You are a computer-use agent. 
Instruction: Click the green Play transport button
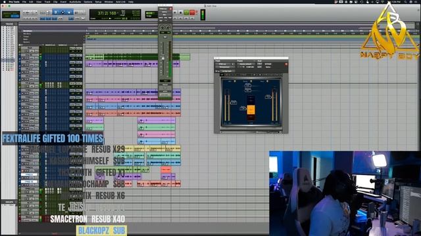(186, 12)
